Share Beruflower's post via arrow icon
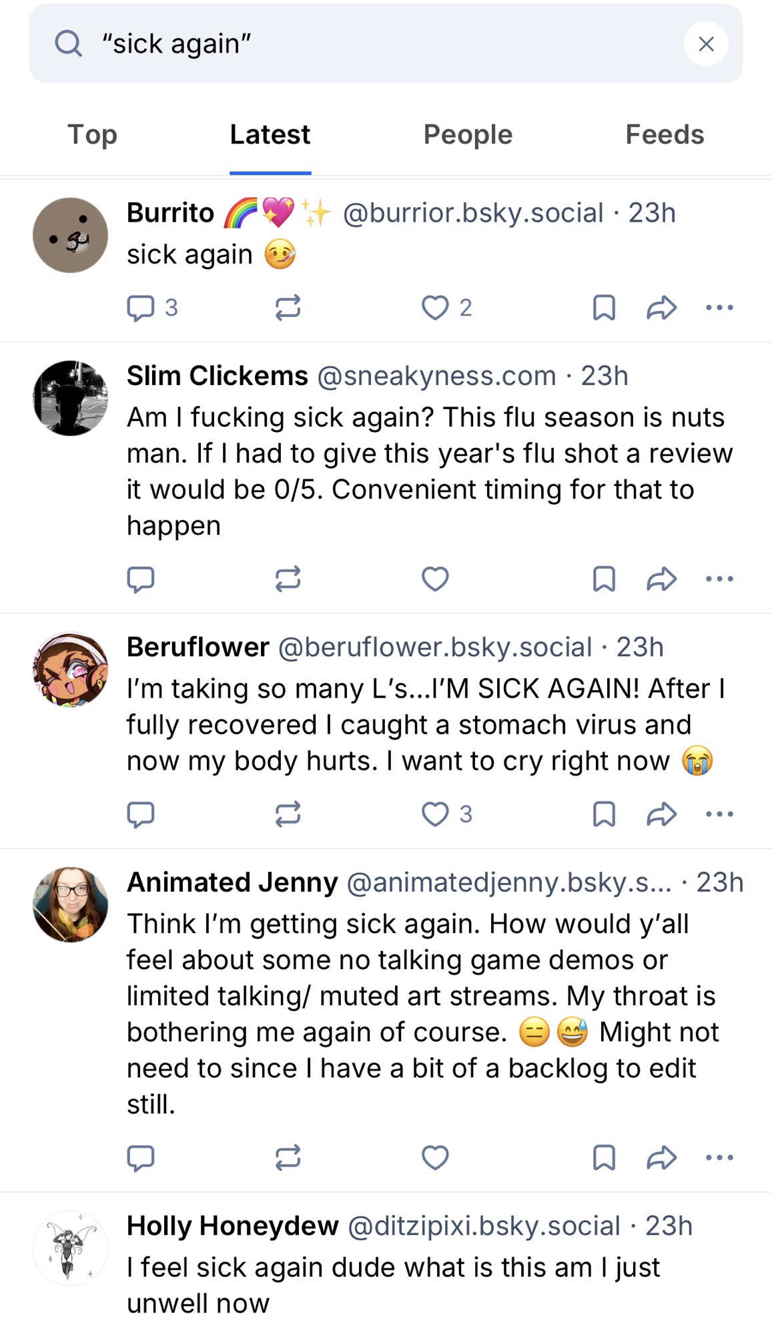 pyautogui.click(x=661, y=814)
